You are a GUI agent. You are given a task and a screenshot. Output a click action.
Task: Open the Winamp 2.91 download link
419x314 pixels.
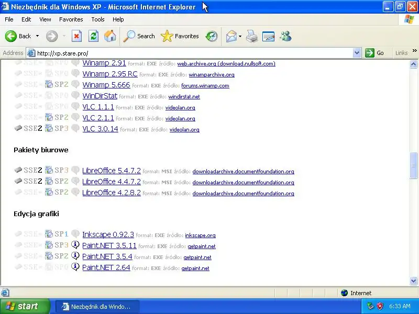(104, 63)
